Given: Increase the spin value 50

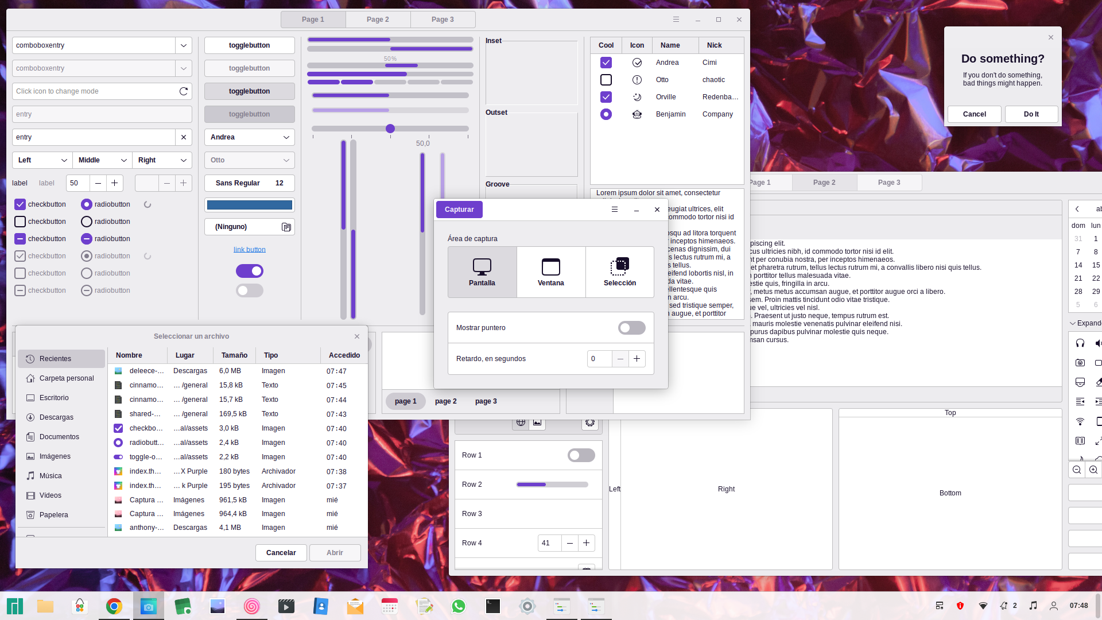Looking at the screenshot, I should coord(115,183).
